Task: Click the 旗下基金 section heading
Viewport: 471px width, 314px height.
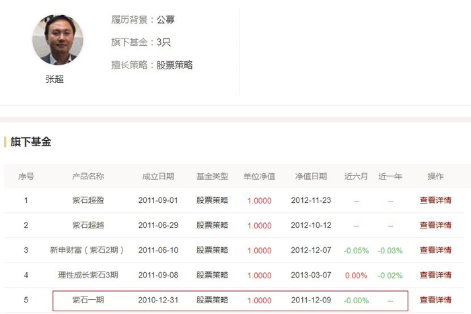Action: tap(31, 142)
